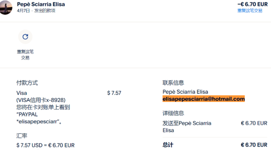Click the total € 6.70 EUR amount
The width and height of the screenshot is (271, 150).
pos(254,145)
